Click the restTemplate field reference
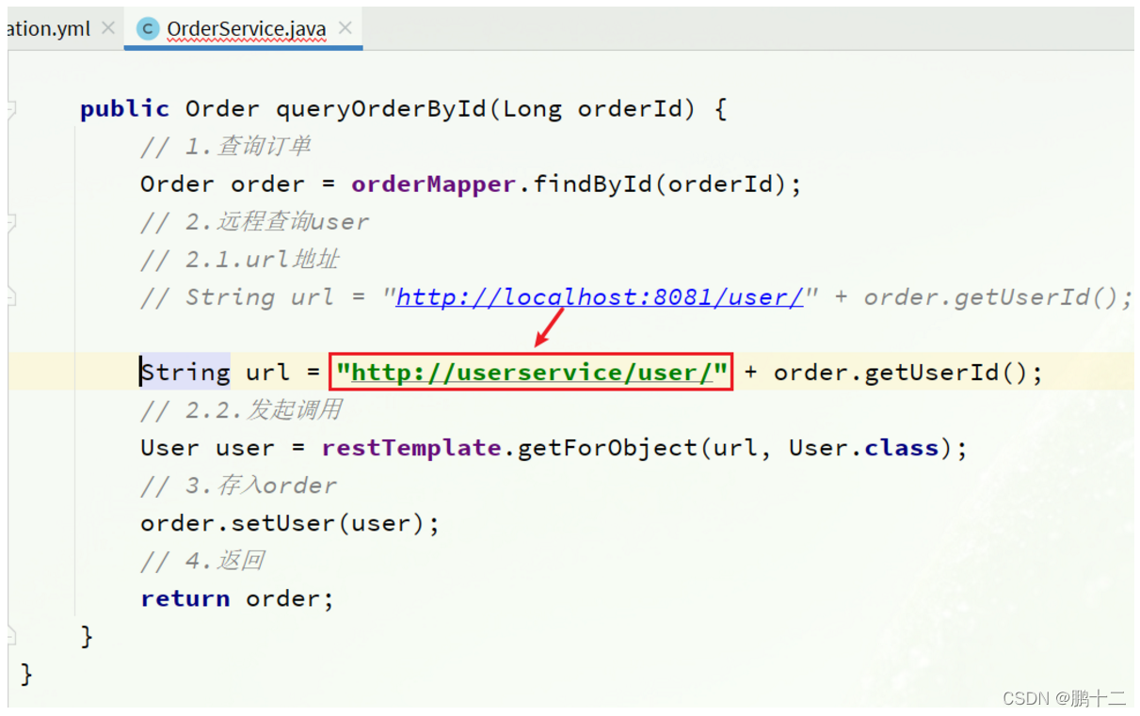Screen dimensions: 1140x716 click(411, 448)
